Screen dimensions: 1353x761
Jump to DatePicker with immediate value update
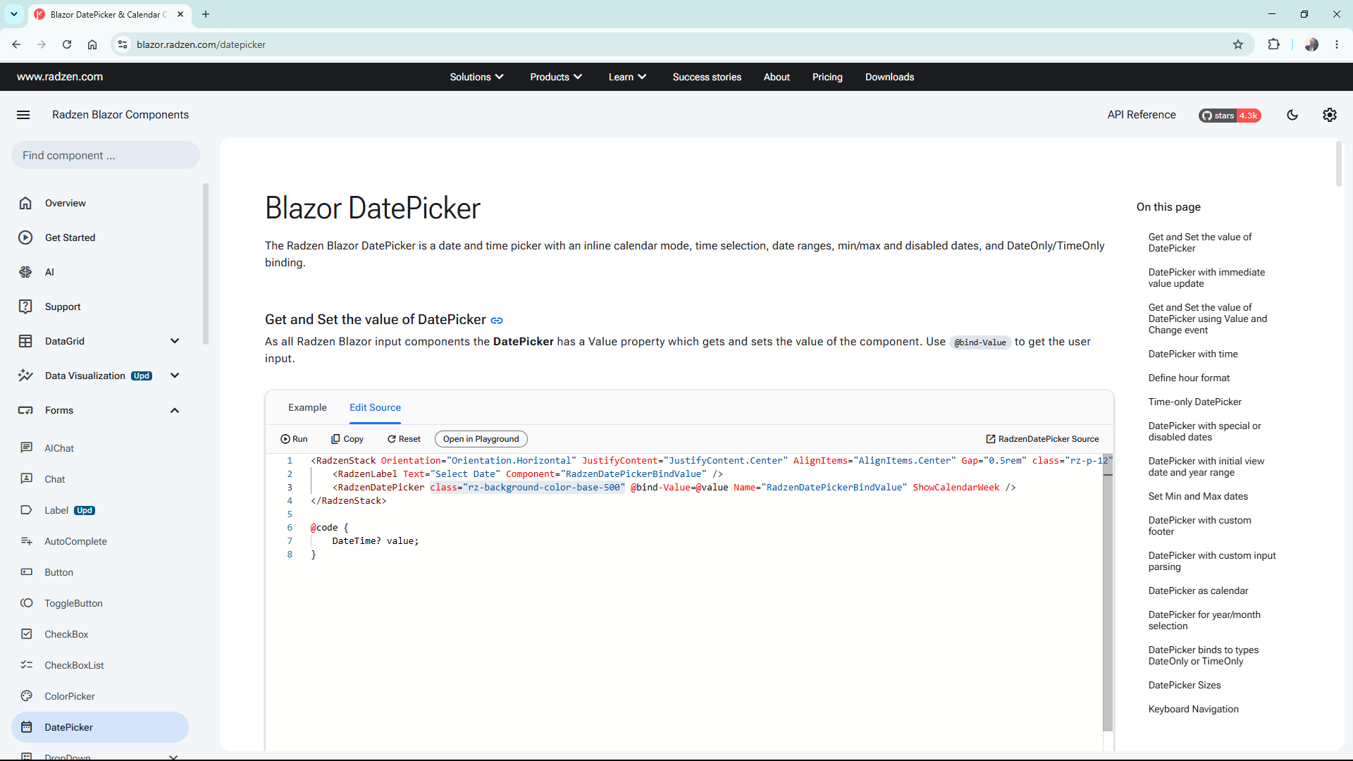[x=1206, y=278]
